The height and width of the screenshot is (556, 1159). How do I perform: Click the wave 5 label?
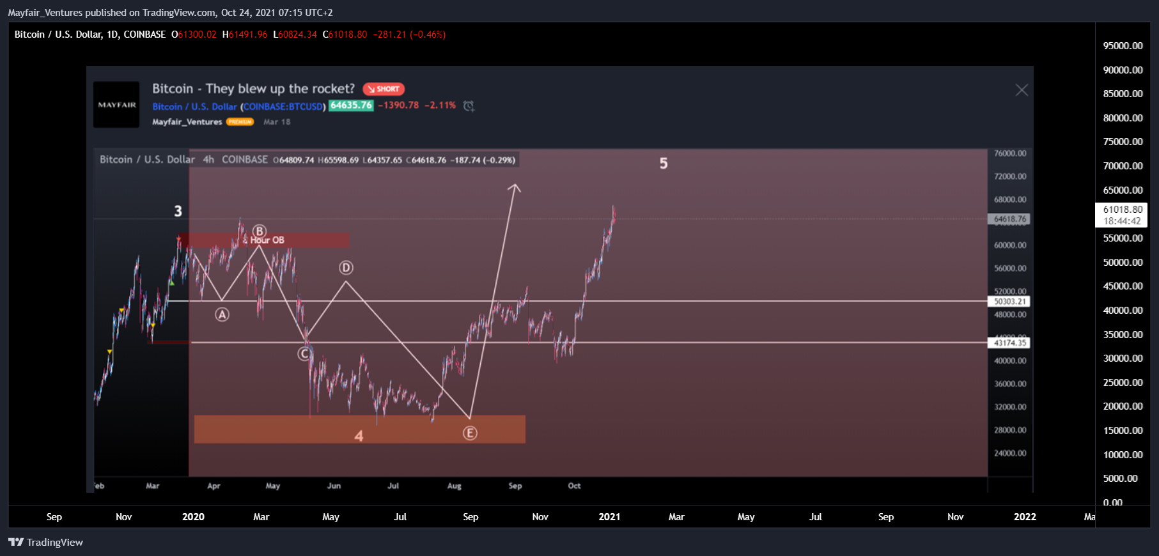[x=664, y=164]
